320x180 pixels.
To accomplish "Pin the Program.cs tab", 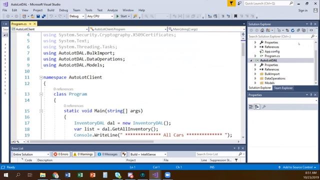I will point(30,24).
